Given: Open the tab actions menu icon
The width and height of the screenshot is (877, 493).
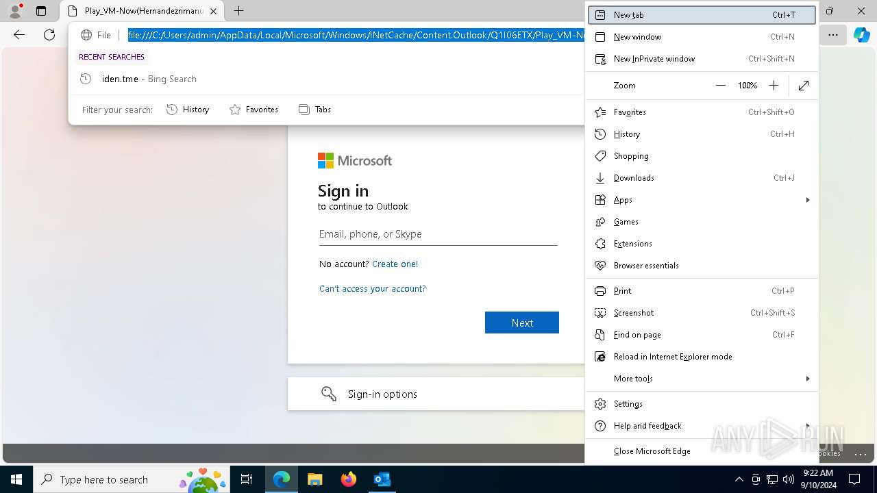Looking at the screenshot, I should coord(41,11).
